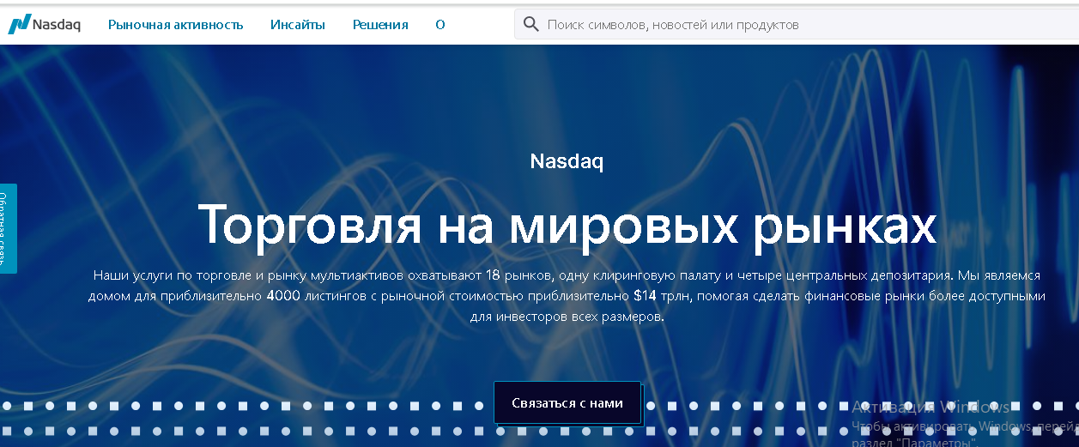Click the Nasdaq logo in the header
Screen dimensions: 1079x447
coord(45,25)
